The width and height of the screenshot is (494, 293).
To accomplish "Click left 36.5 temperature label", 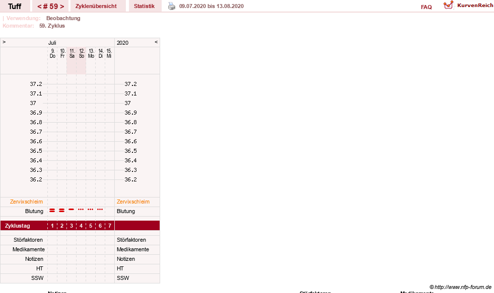I will coord(36,151).
